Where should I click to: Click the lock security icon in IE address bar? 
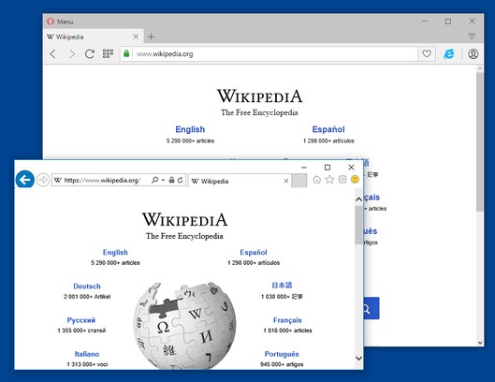point(171,180)
